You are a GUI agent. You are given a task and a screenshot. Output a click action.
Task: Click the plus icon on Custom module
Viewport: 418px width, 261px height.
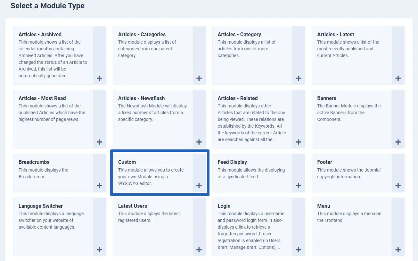(x=199, y=186)
